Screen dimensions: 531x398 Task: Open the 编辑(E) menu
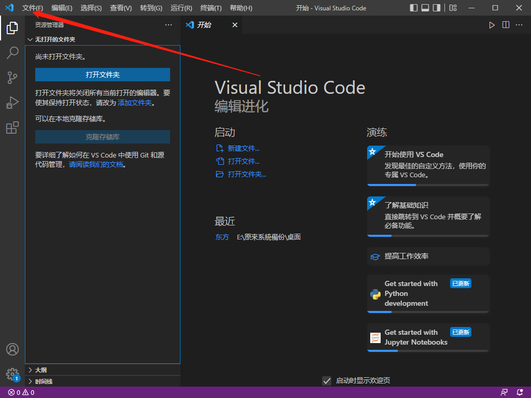[x=62, y=8]
